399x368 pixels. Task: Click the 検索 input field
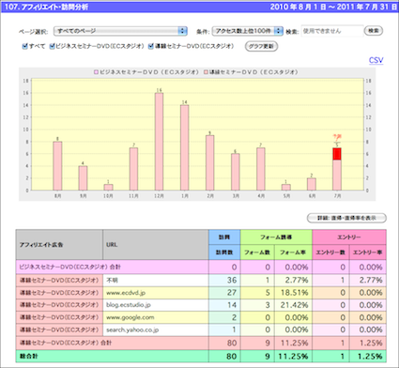(x=332, y=31)
